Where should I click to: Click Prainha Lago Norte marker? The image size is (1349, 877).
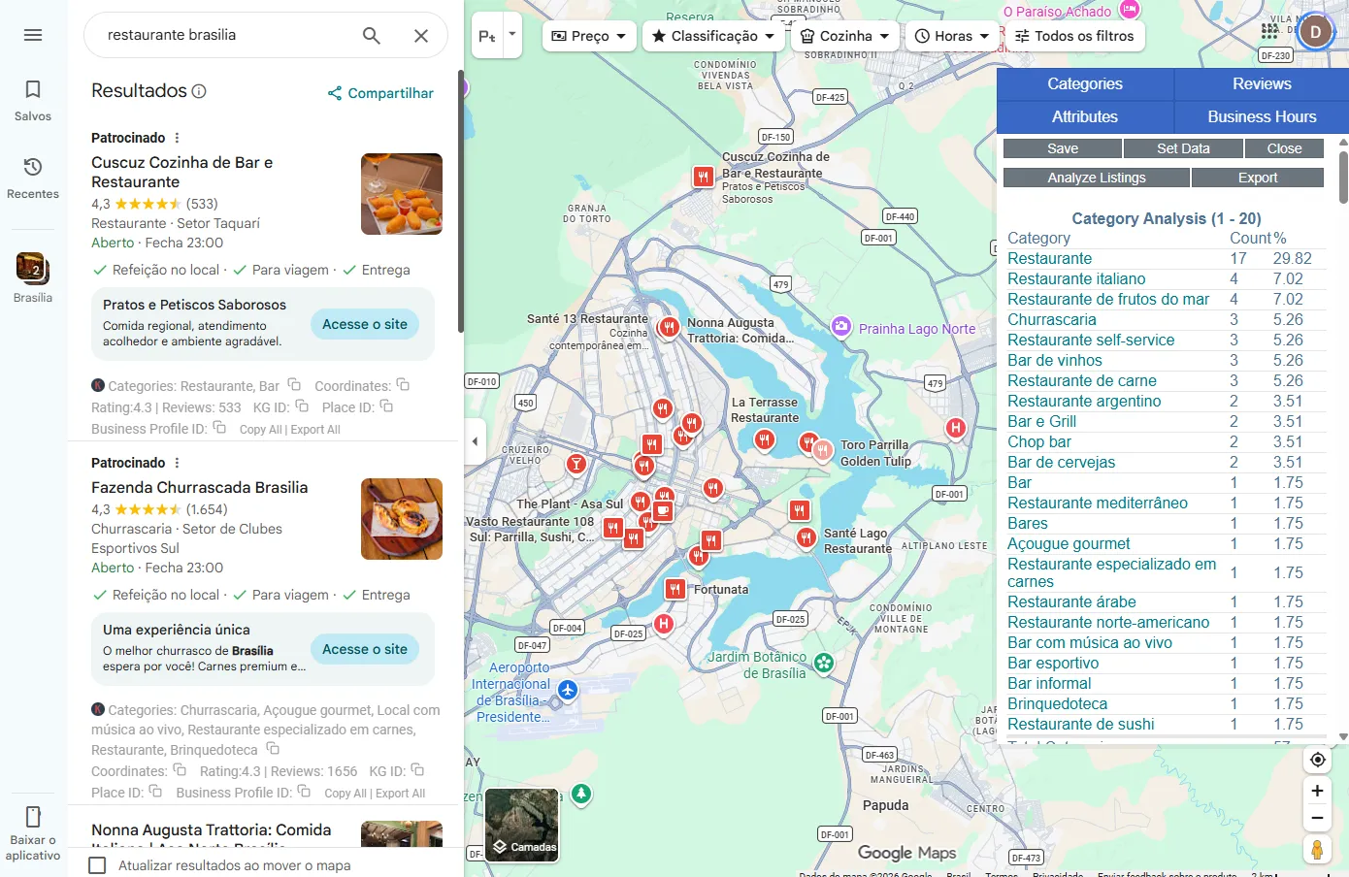tap(841, 327)
